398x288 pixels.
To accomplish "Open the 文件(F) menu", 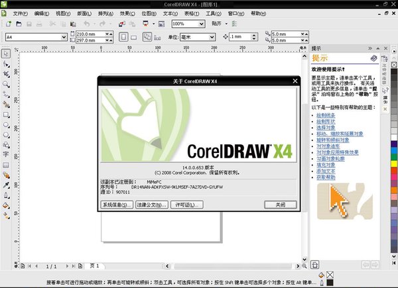I will (x=20, y=13).
